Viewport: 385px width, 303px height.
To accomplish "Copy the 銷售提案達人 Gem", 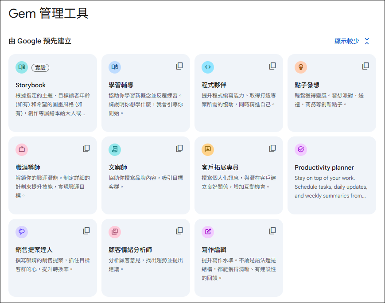I will coord(86,231).
